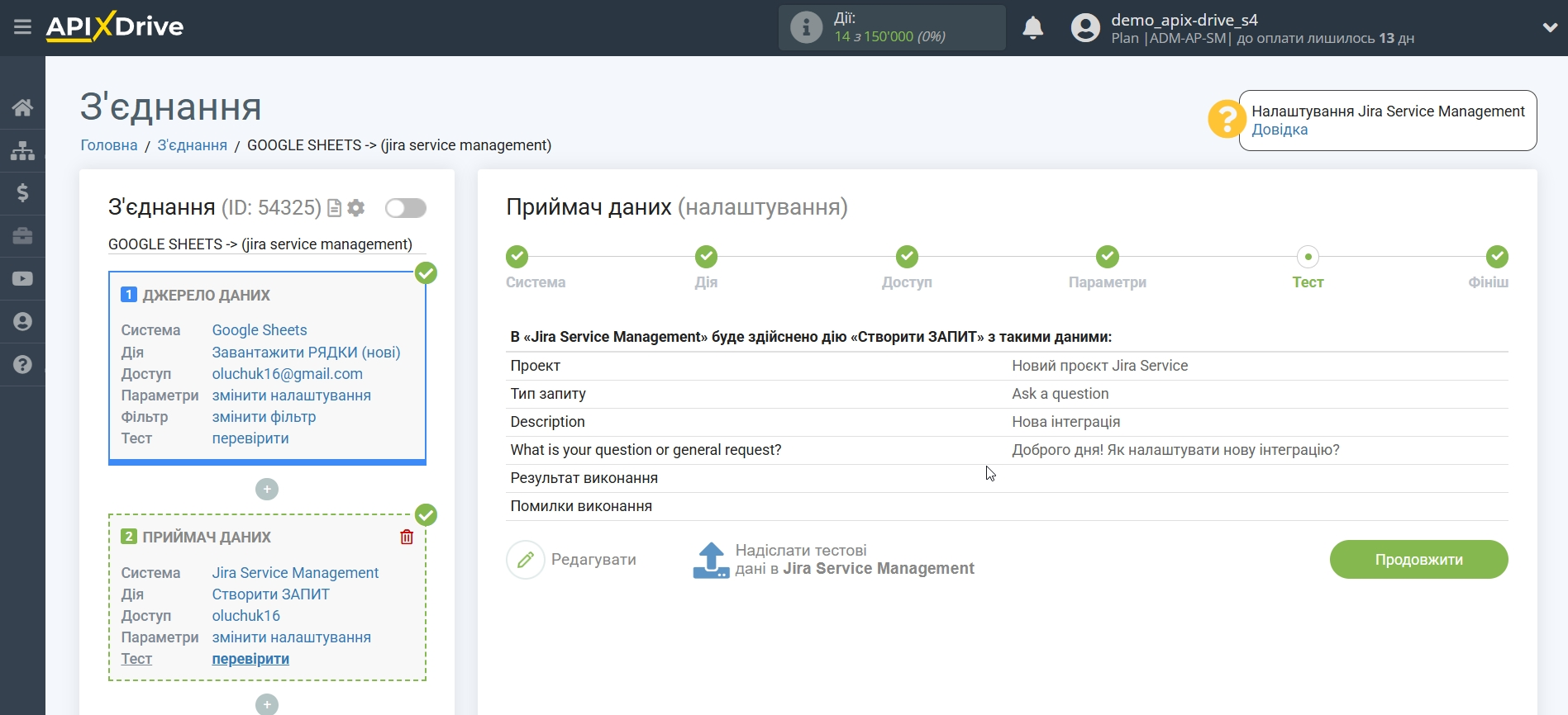Click the 'Результат виконання' row label

[584, 478]
